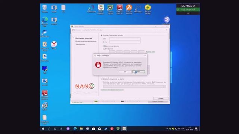Click the volume icon in system tray
239x134 pixels.
pos(179,129)
